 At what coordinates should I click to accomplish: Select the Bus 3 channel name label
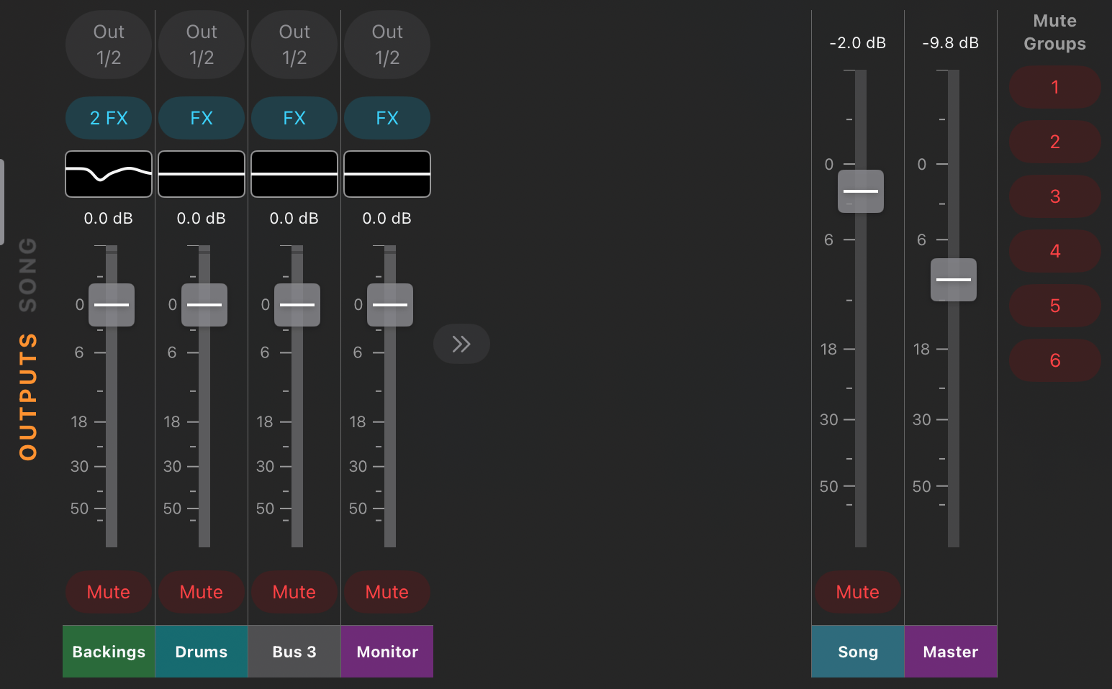pos(294,651)
